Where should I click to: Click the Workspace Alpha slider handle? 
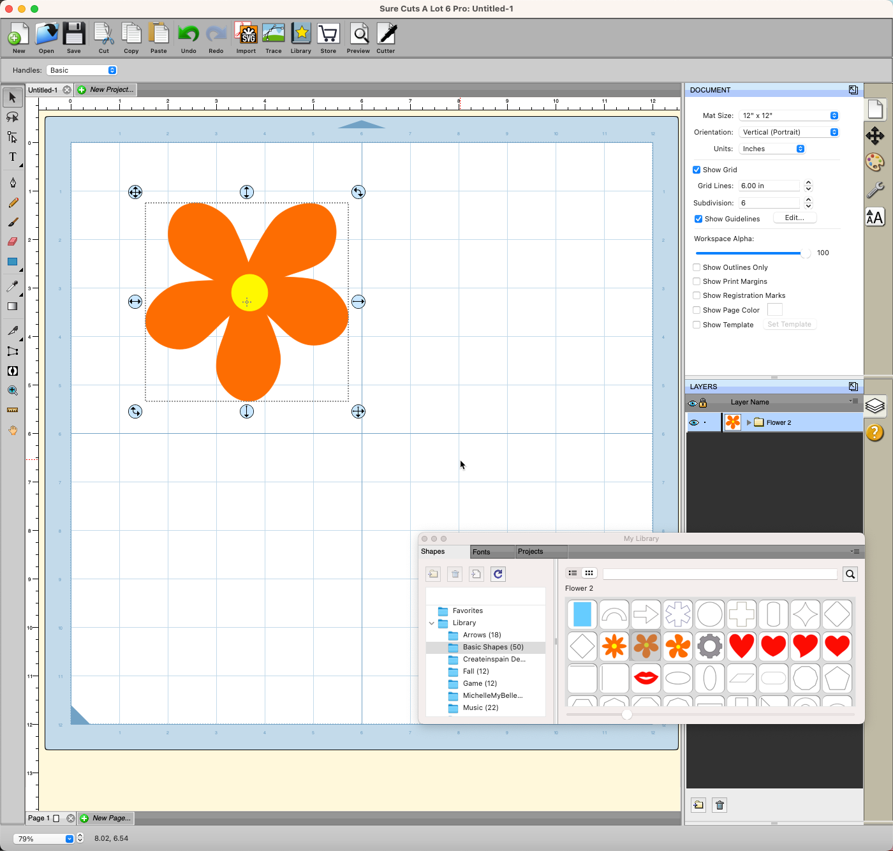[x=806, y=253]
